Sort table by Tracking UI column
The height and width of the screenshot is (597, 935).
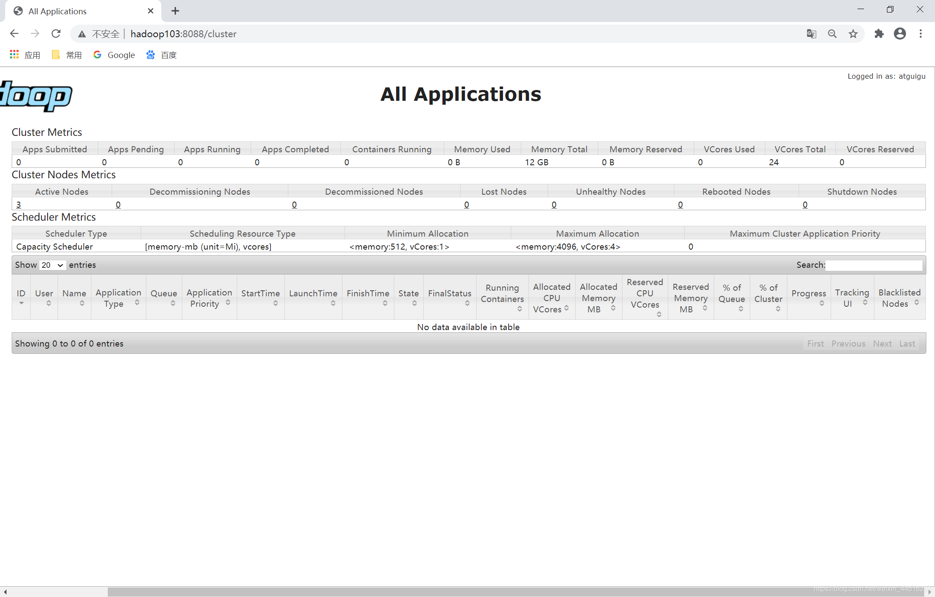point(852,297)
